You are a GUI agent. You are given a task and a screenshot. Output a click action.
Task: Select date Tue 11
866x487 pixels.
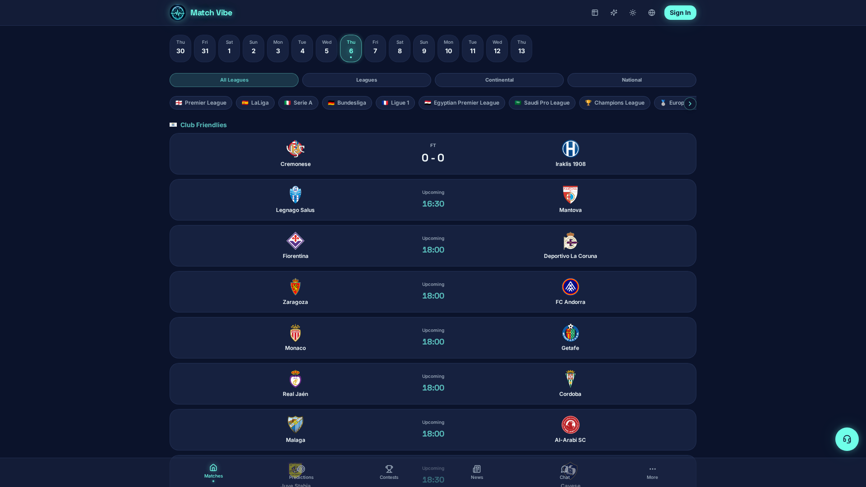click(473, 48)
